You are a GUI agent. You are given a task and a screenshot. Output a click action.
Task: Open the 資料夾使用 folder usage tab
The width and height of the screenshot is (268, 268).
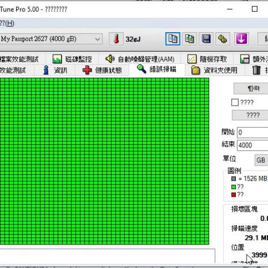coord(214,70)
